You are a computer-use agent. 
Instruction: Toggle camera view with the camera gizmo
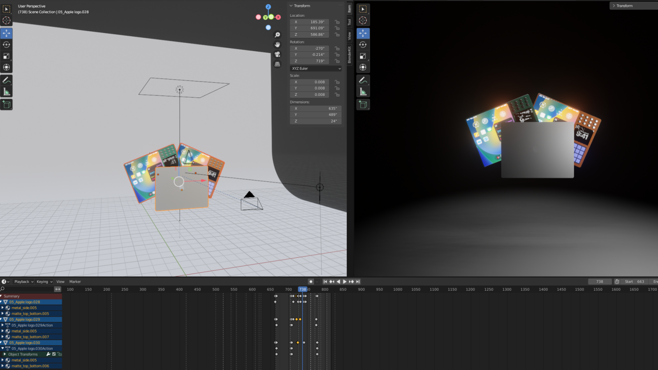click(278, 54)
